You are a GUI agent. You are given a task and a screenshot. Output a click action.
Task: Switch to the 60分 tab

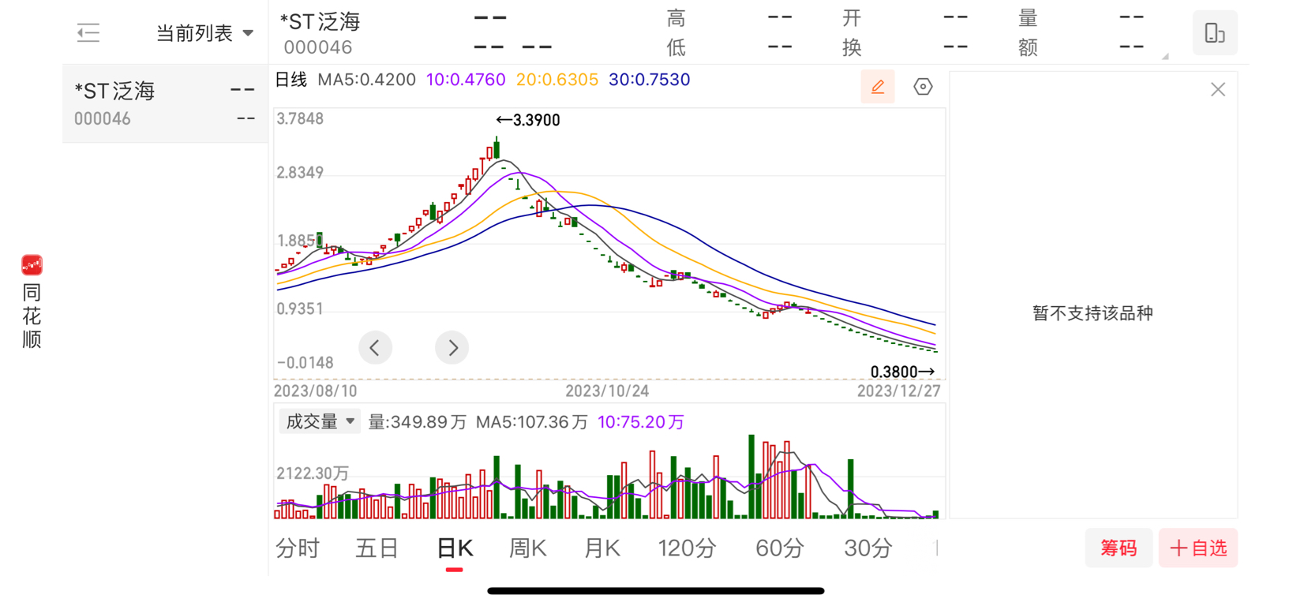779,548
